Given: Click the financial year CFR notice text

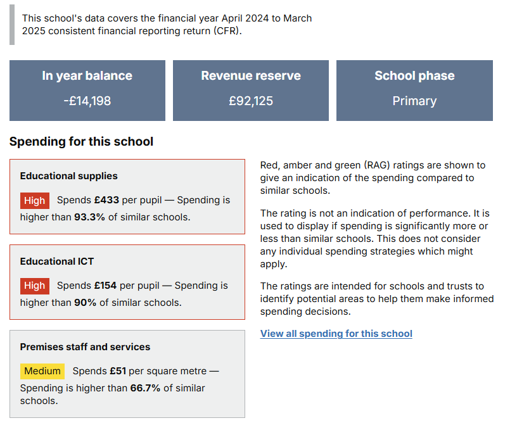Looking at the screenshot, I should tap(167, 25).
